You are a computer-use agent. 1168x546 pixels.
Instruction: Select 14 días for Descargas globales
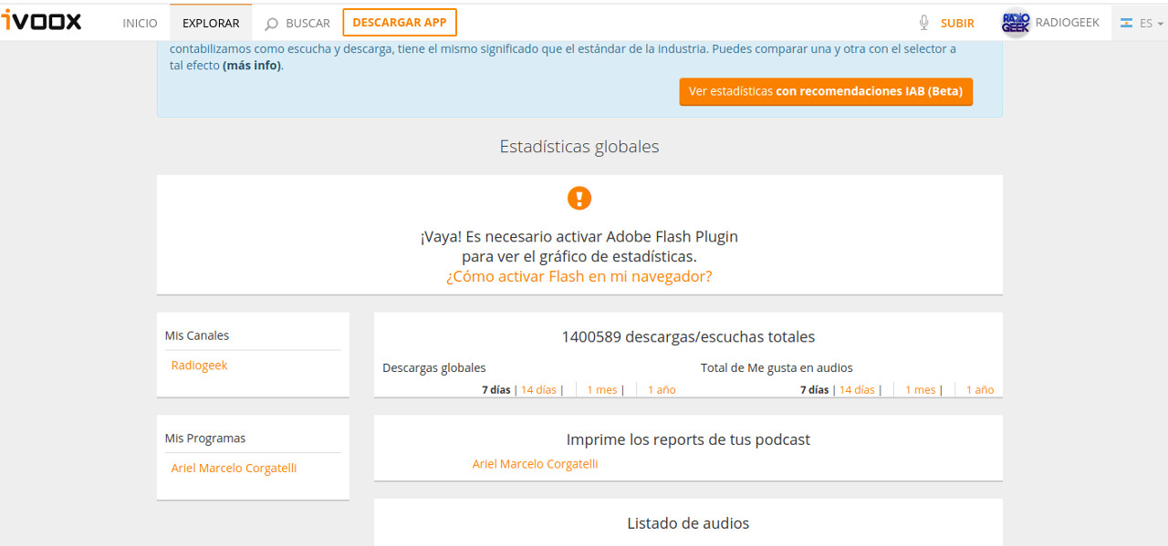click(538, 390)
